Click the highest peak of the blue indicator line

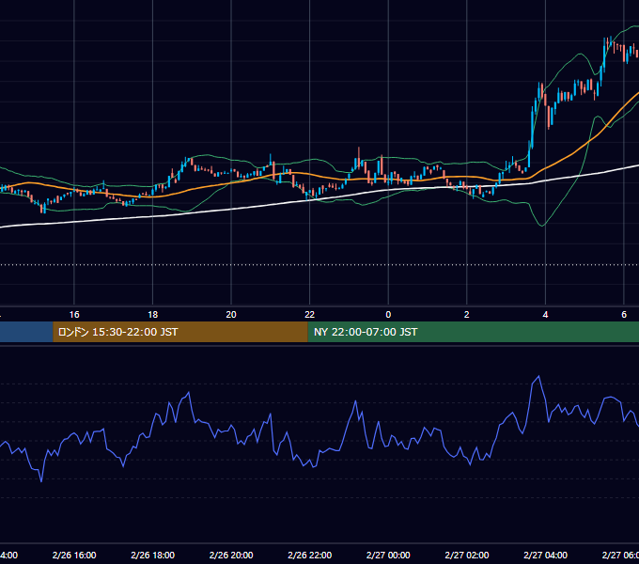click(x=538, y=377)
